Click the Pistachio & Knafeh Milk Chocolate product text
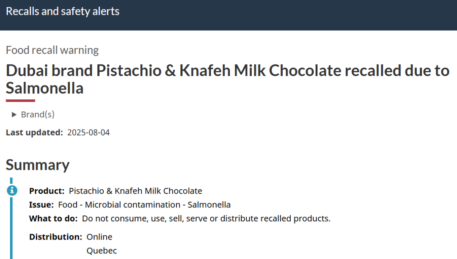 coord(135,191)
